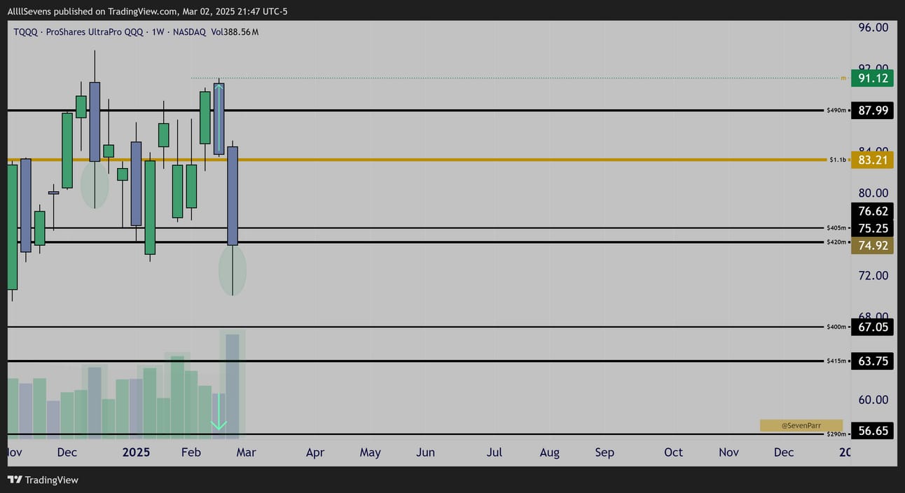
Task: Click the 76.62 current price label
Action: pyautogui.click(x=872, y=211)
